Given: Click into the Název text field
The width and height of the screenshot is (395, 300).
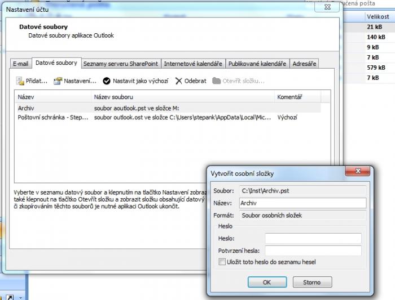Looking at the screenshot, I should coord(302,203).
